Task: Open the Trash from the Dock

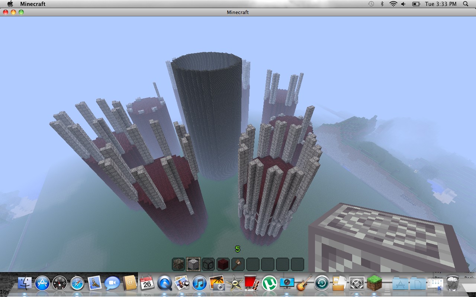Action: 453,284
